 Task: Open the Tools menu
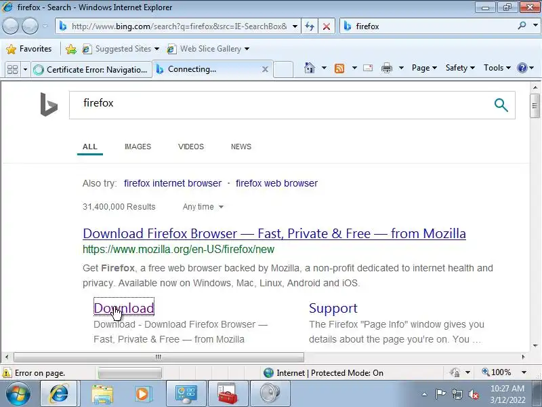[x=497, y=68]
